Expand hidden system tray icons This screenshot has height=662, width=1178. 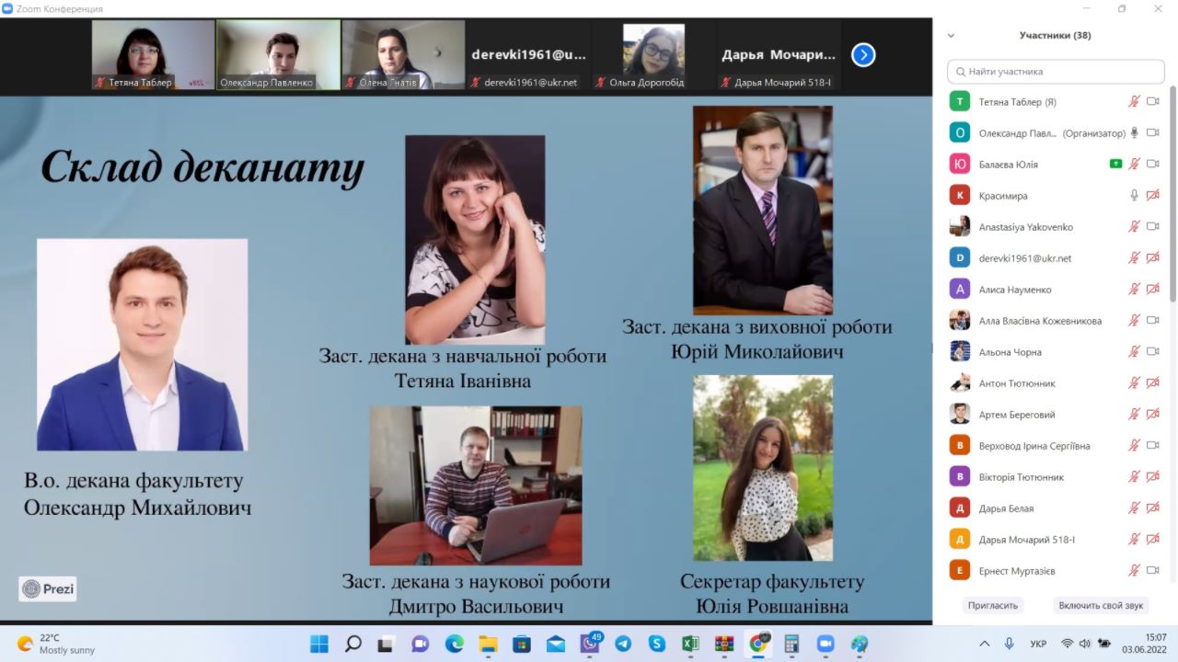click(x=985, y=644)
